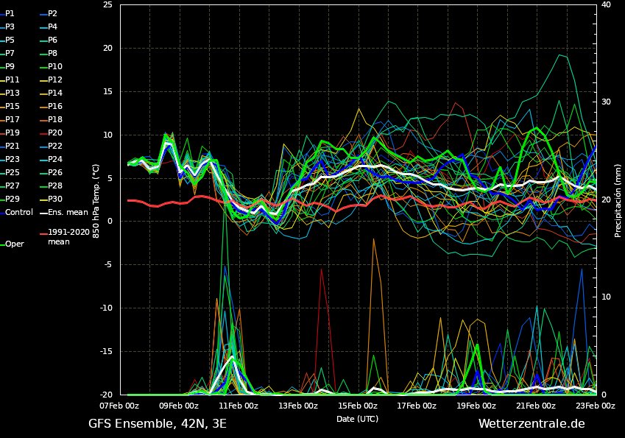Click the Precipitación (mm) axis title
Viewport: 625px width, 438px height.
618,201
